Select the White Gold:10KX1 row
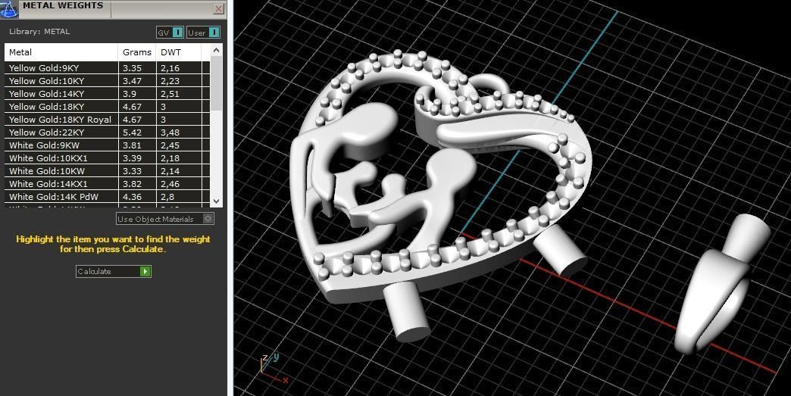 107,158
